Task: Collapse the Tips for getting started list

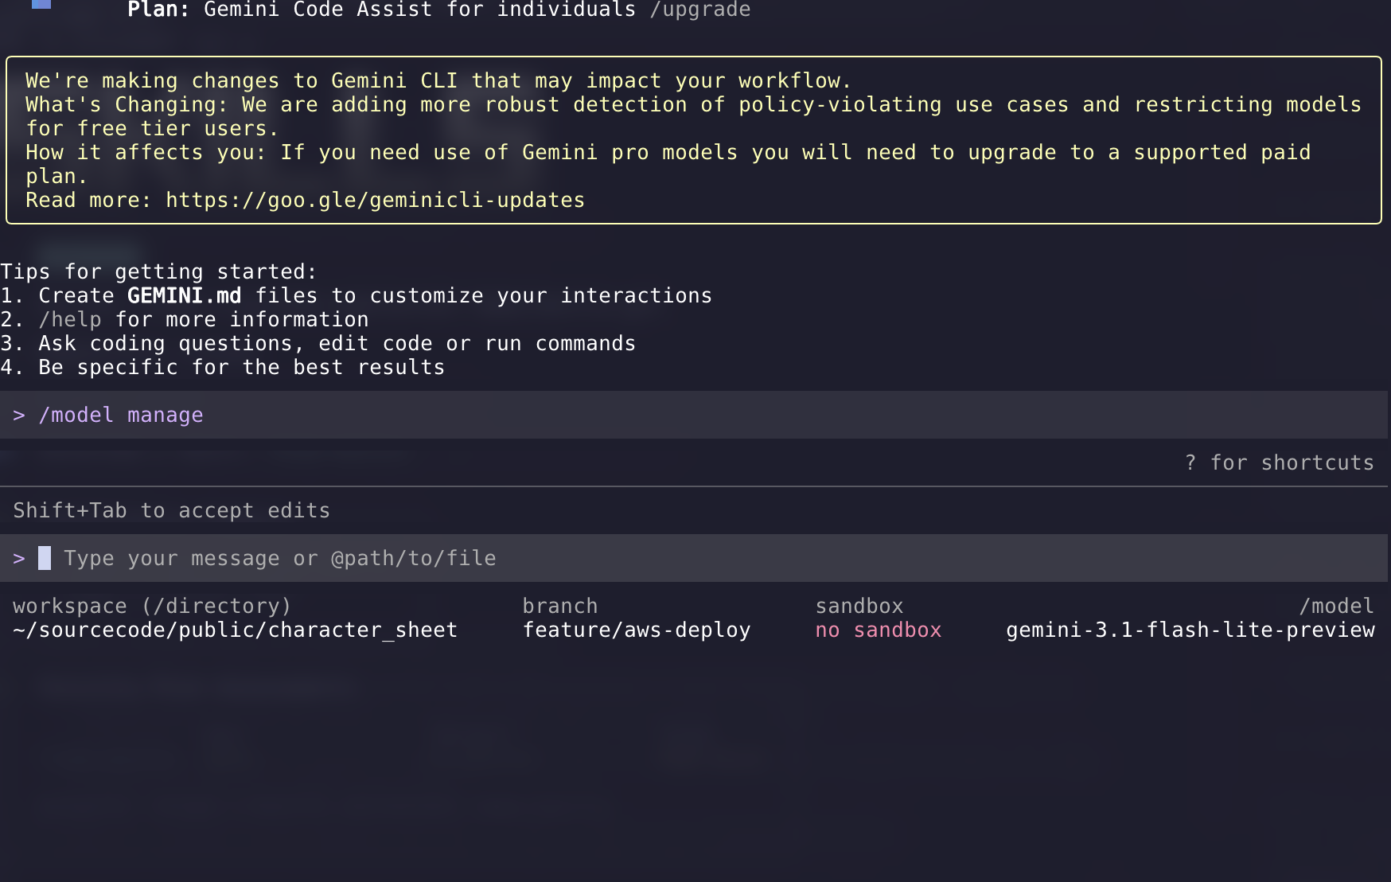Action: [158, 271]
